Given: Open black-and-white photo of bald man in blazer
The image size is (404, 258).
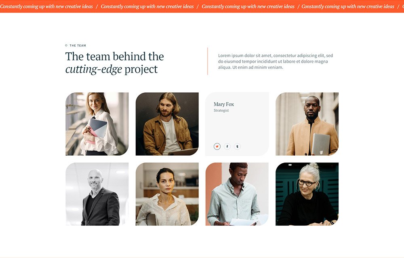Looking at the screenshot, I should [97, 194].
